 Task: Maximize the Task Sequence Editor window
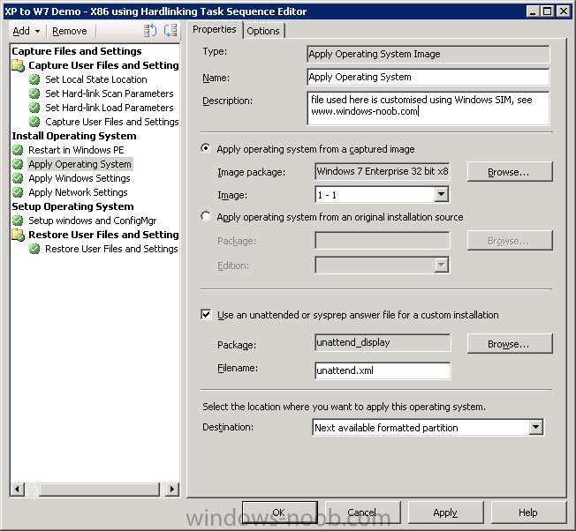point(548,11)
